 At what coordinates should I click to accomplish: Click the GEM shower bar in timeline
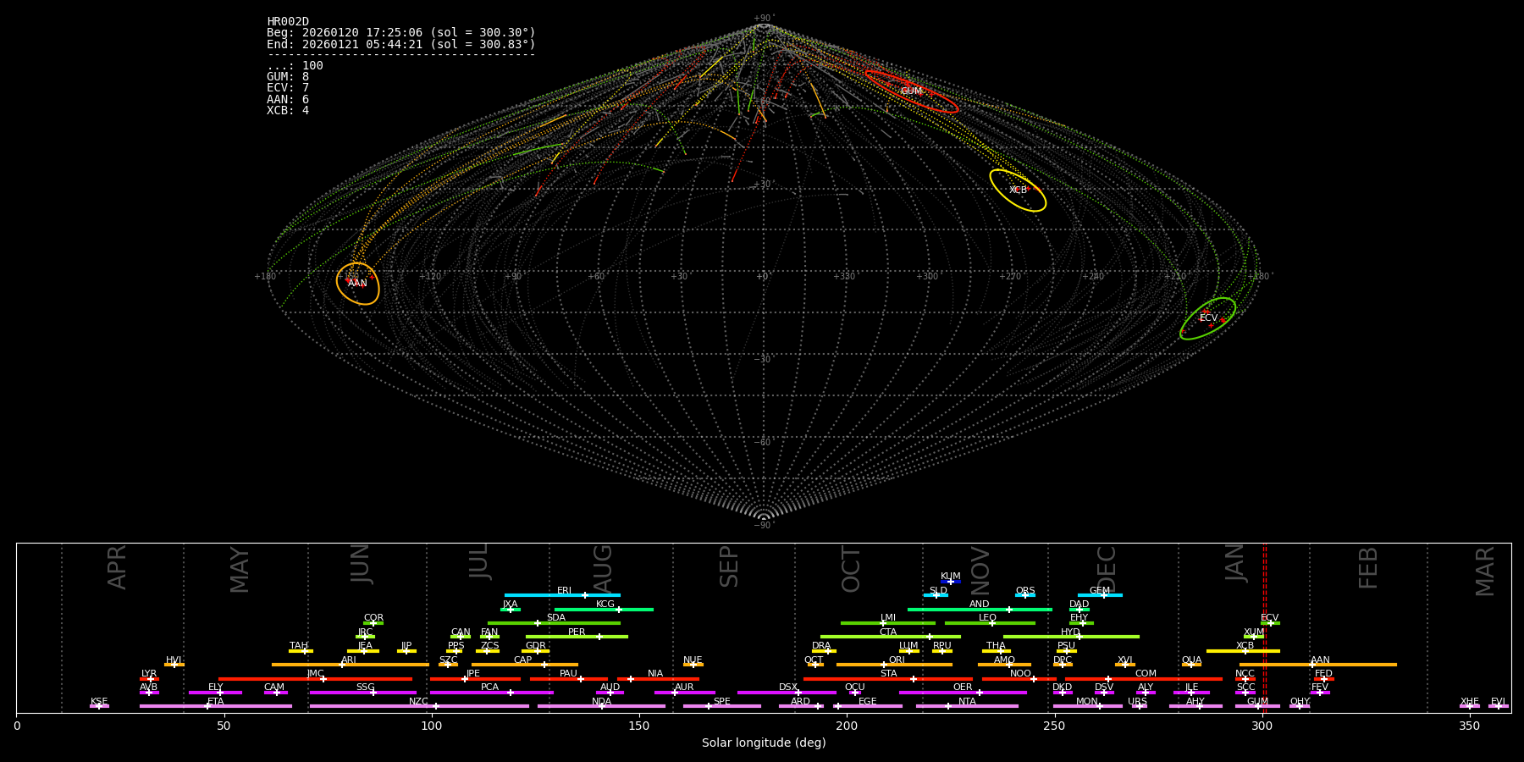point(1100,595)
